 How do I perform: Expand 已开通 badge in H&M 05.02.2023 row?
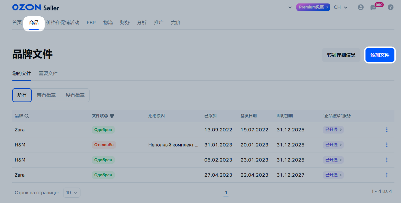333,160
